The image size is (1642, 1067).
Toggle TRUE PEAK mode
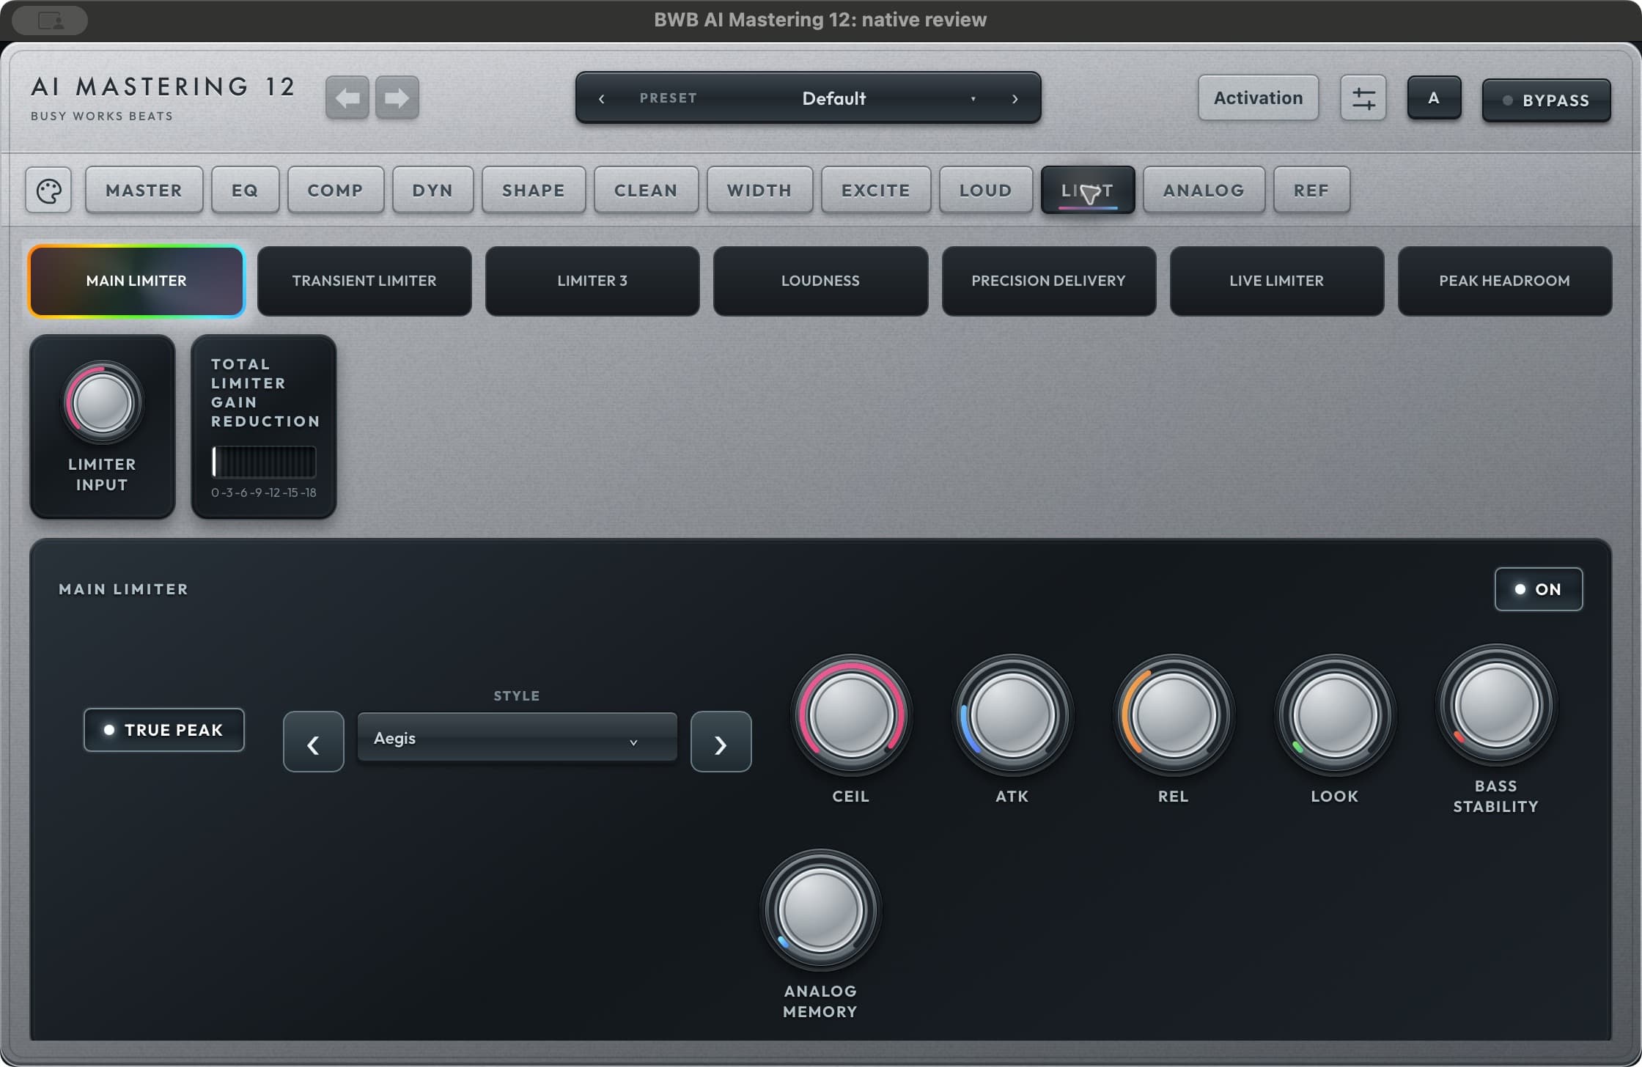pyautogui.click(x=164, y=730)
